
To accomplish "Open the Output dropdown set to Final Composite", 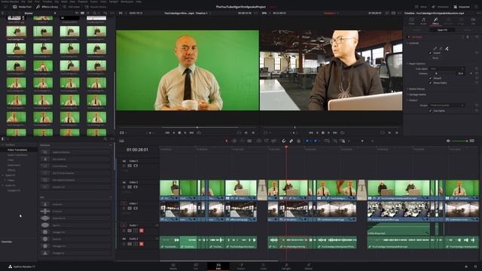I will click(447, 105).
